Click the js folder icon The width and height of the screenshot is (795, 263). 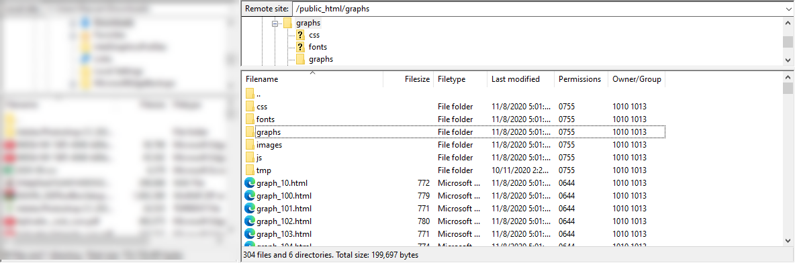coord(250,158)
